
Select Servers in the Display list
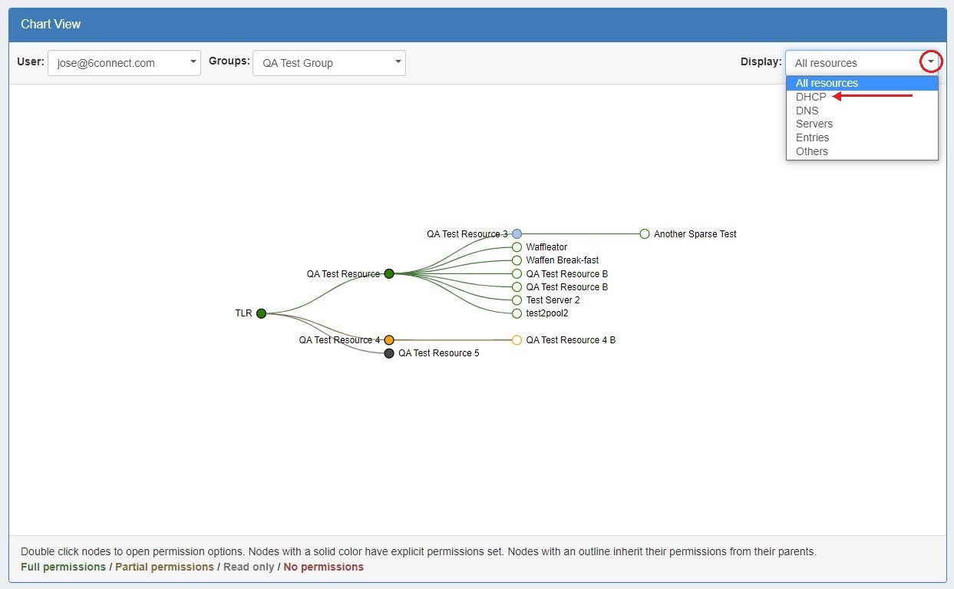click(x=814, y=124)
